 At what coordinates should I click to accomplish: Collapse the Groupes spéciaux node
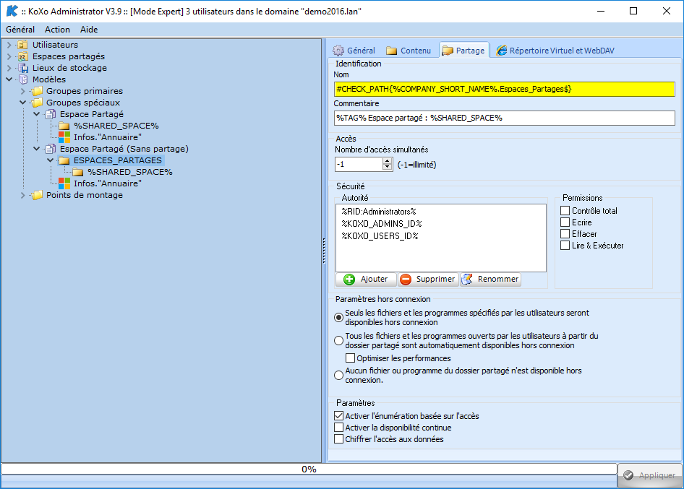23,103
